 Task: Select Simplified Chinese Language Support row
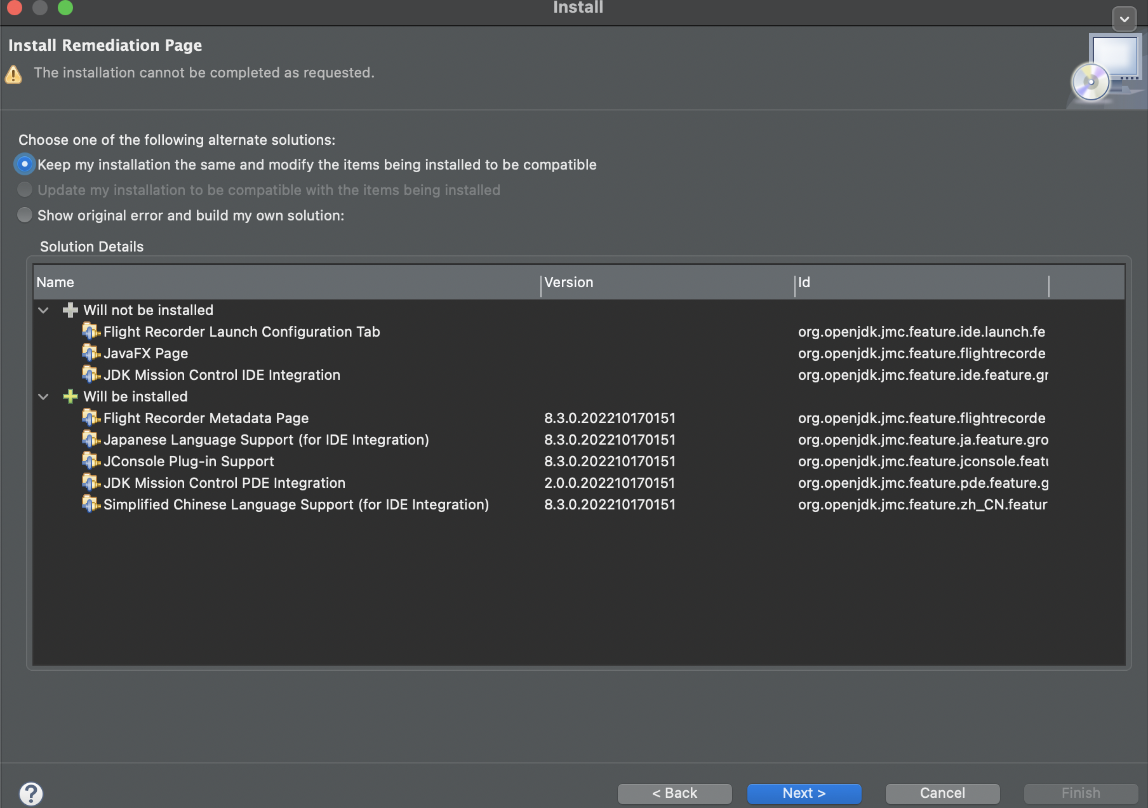[296, 504]
